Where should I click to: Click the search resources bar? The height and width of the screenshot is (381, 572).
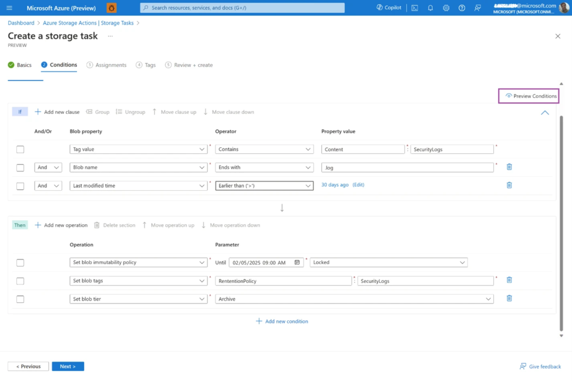pyautogui.click(x=241, y=7)
